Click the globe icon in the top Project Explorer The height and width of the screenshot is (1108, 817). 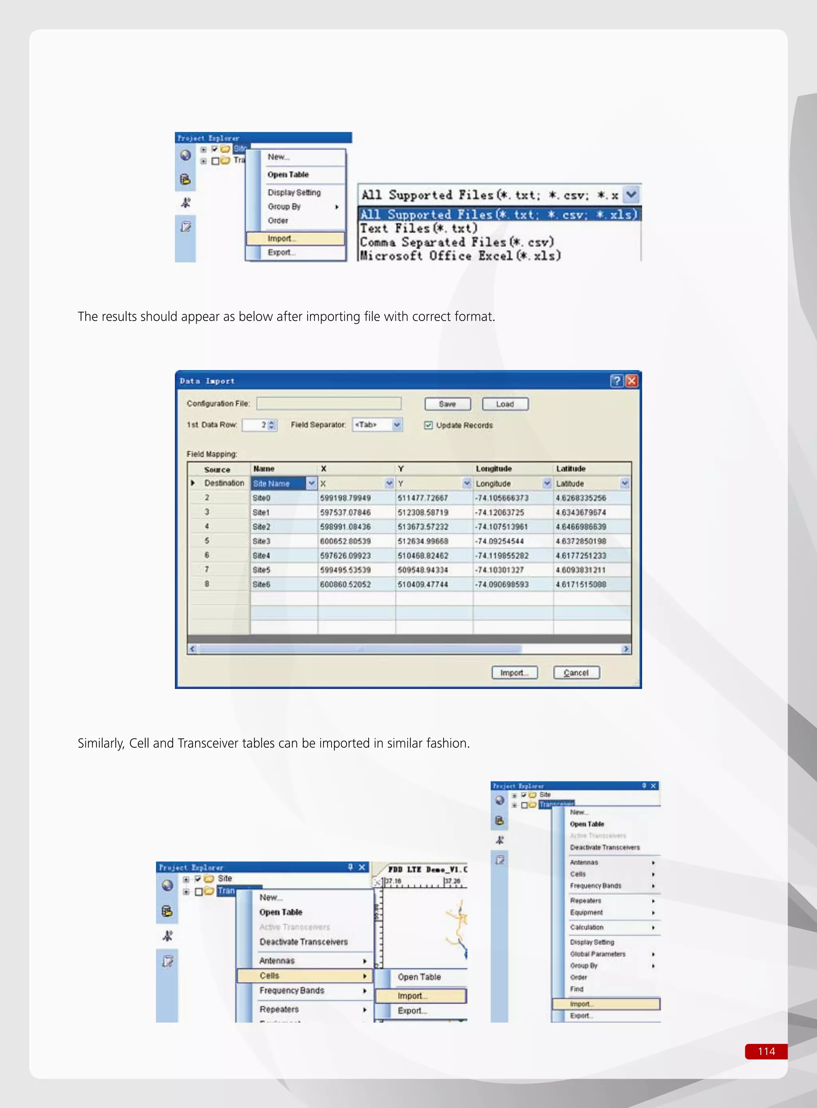pyautogui.click(x=186, y=155)
